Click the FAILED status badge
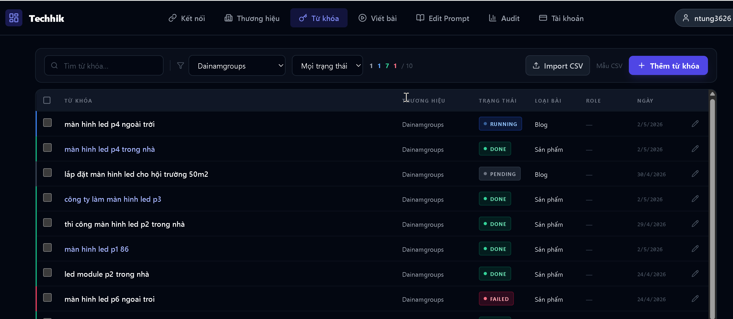This screenshot has height=319, width=733. (496, 299)
